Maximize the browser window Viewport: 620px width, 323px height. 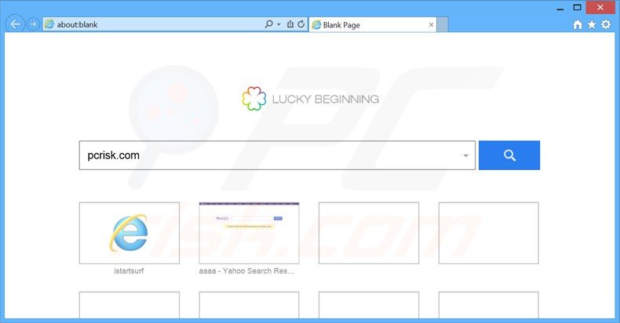pyautogui.click(x=578, y=8)
